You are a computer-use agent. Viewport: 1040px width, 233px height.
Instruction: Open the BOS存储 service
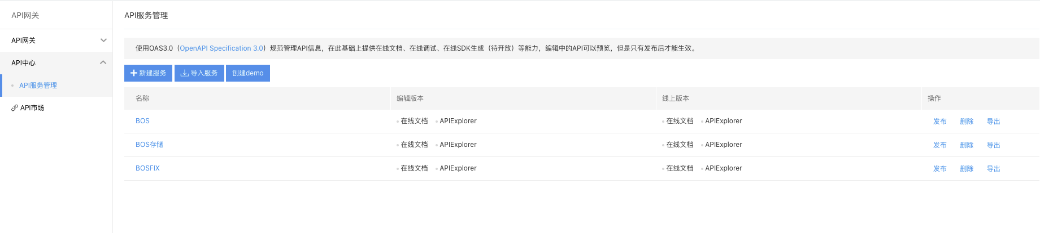tap(149, 145)
